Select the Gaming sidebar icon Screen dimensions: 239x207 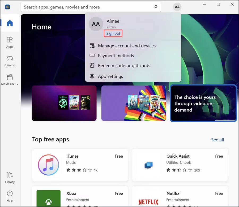click(10, 61)
